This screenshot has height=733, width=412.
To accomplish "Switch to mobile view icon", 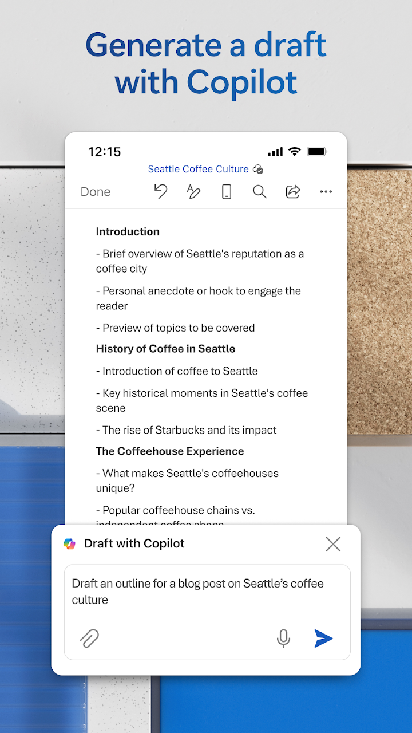I will point(227,191).
